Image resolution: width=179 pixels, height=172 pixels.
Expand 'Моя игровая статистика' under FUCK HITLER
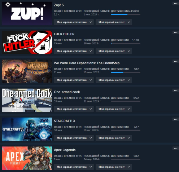[74, 51]
